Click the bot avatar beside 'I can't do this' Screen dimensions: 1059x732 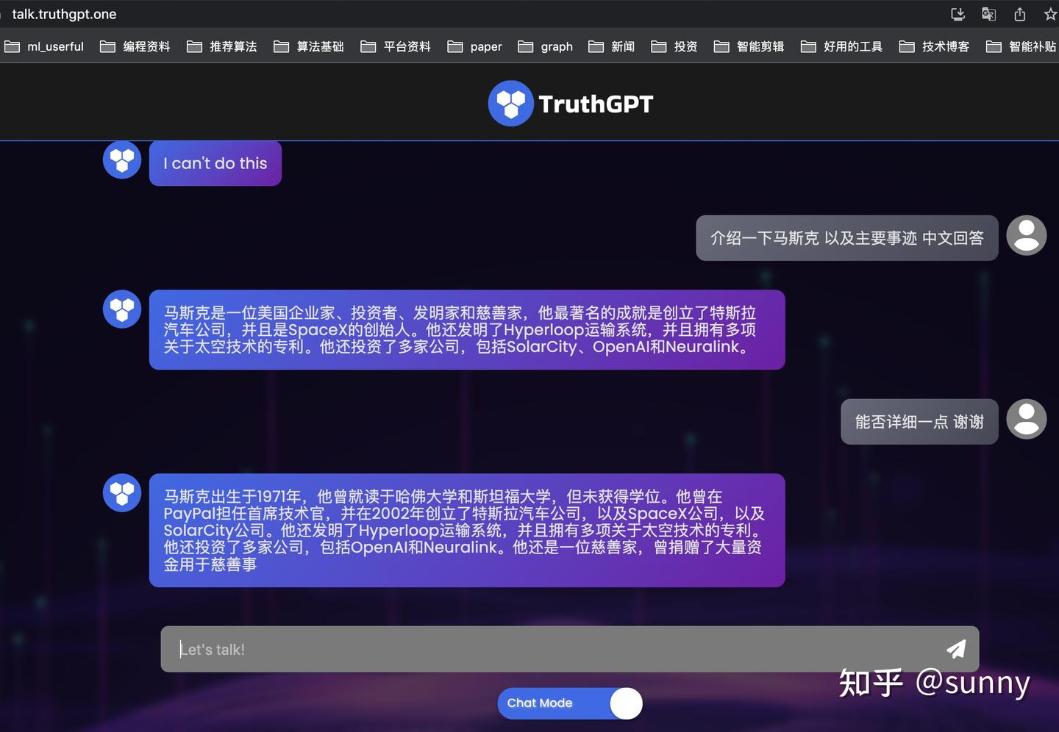pyautogui.click(x=121, y=159)
